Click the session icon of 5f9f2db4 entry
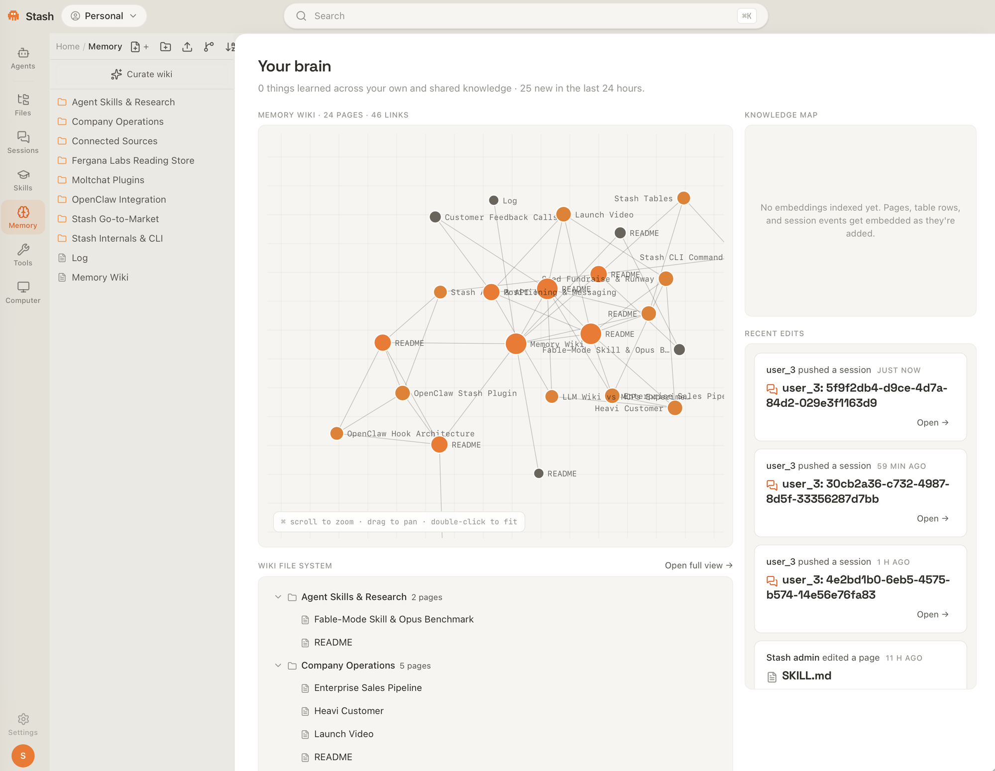 pyautogui.click(x=772, y=389)
